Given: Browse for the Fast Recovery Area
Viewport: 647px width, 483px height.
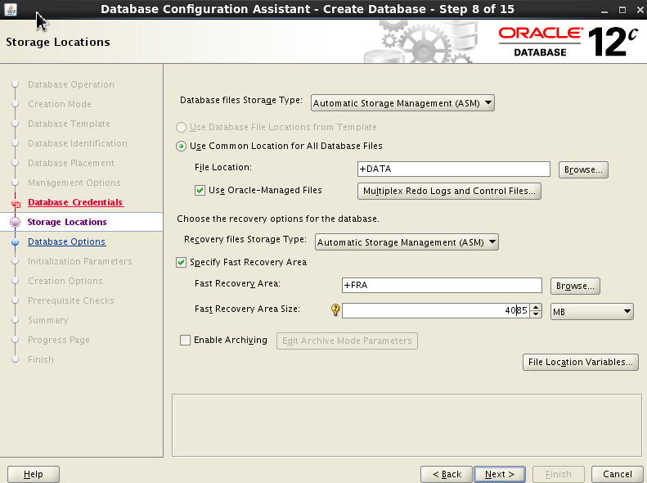Looking at the screenshot, I should (x=575, y=286).
